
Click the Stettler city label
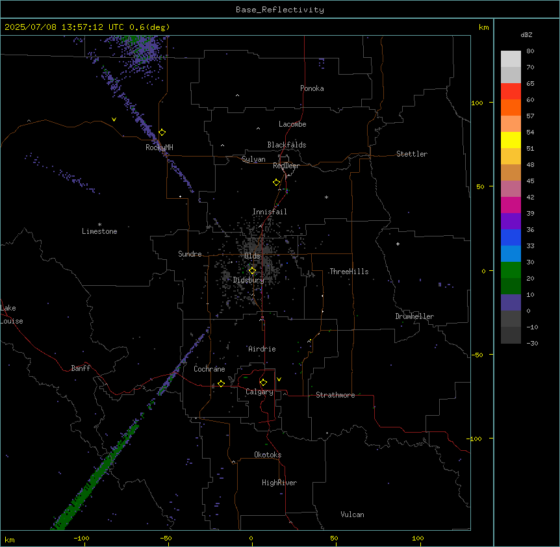click(x=412, y=154)
